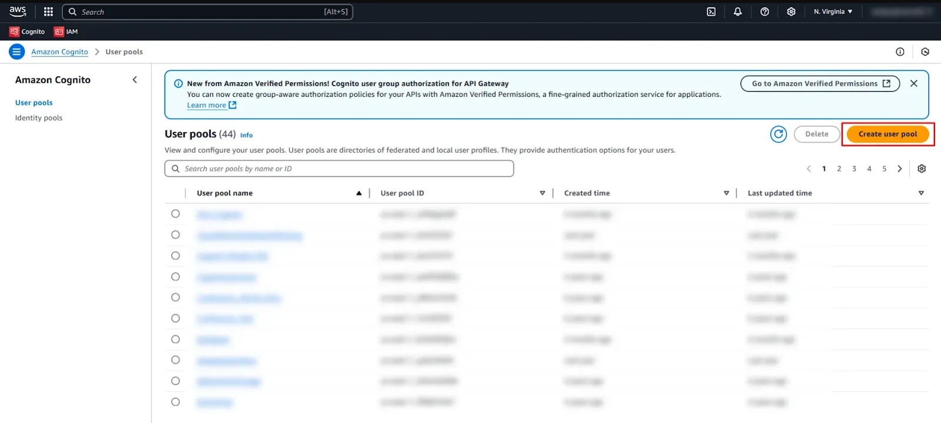Collapse the Amazon Cognito side panel

pos(135,80)
